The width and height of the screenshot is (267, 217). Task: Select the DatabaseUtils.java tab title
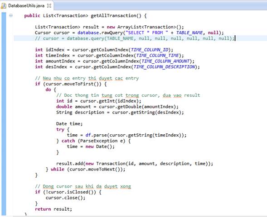tap(26, 6)
